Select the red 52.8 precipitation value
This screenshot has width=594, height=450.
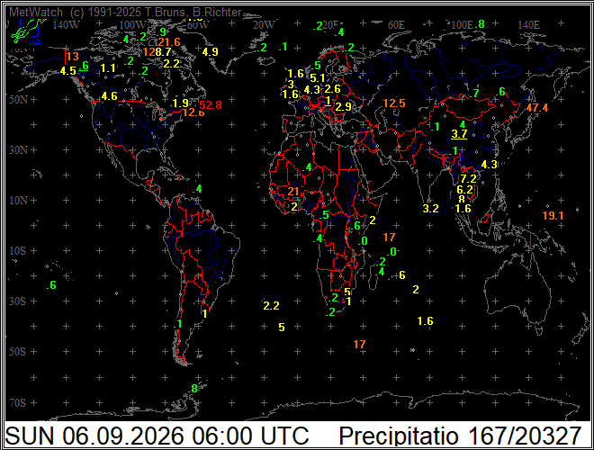pos(211,105)
